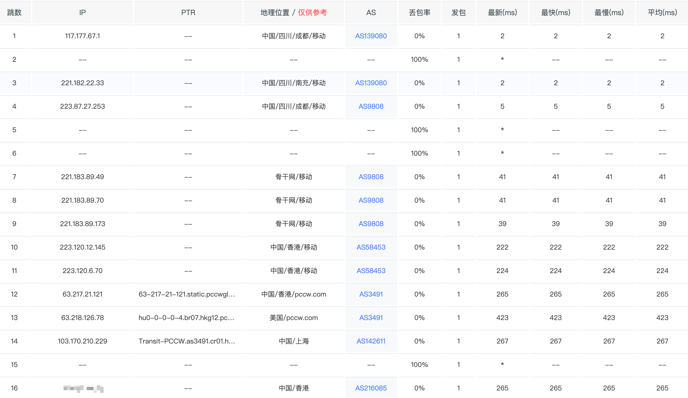Open AS3491 link for 63.218.126.78
The height and width of the screenshot is (398, 688).
(x=371, y=318)
